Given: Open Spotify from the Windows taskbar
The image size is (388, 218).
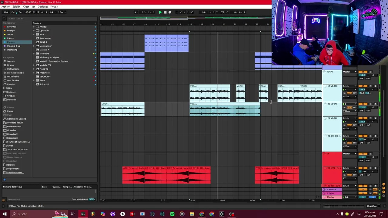Looking at the screenshot, I should click(x=172, y=214).
